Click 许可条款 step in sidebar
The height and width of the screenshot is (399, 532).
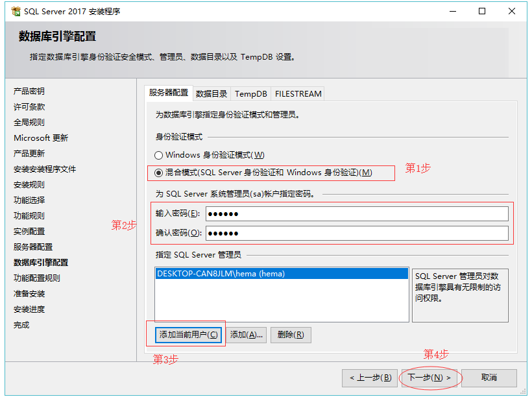(29, 107)
